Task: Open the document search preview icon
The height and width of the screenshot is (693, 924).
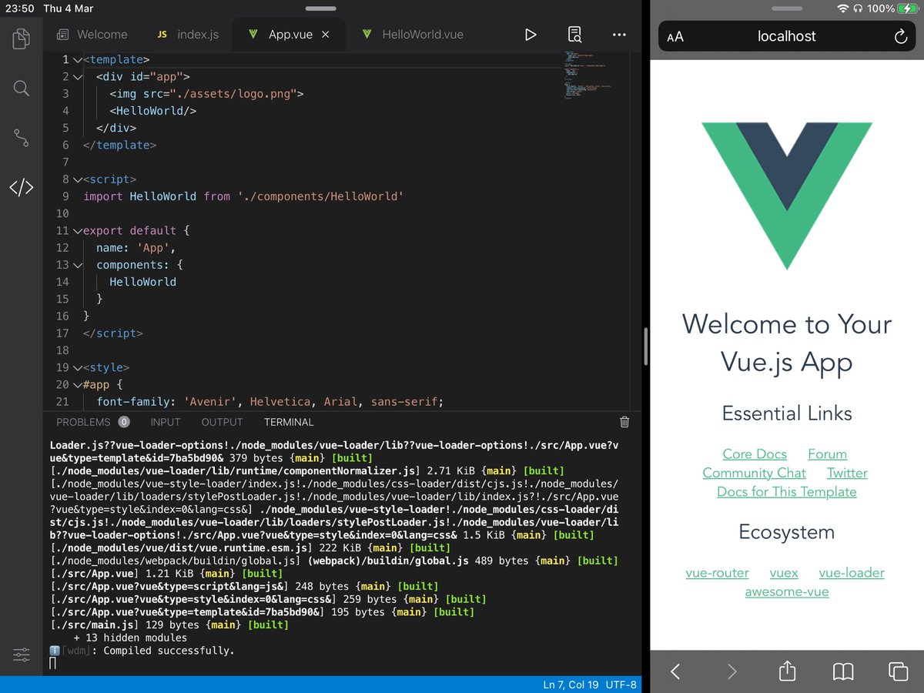Action: point(574,35)
